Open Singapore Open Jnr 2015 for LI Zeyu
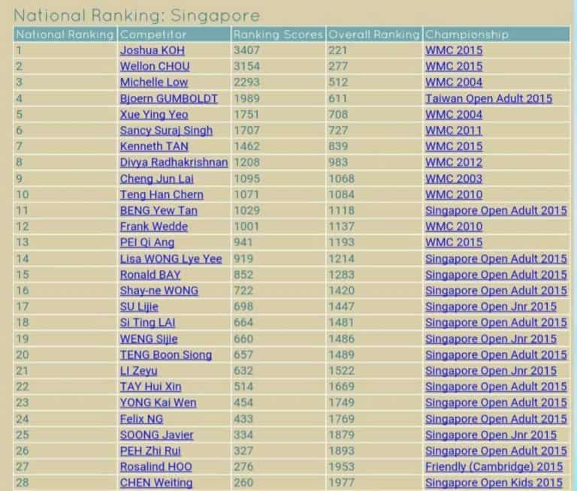 (491, 371)
